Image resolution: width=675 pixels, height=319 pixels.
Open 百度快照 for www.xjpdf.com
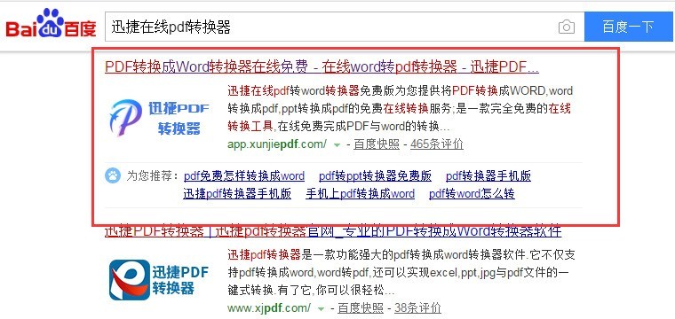coord(361,308)
